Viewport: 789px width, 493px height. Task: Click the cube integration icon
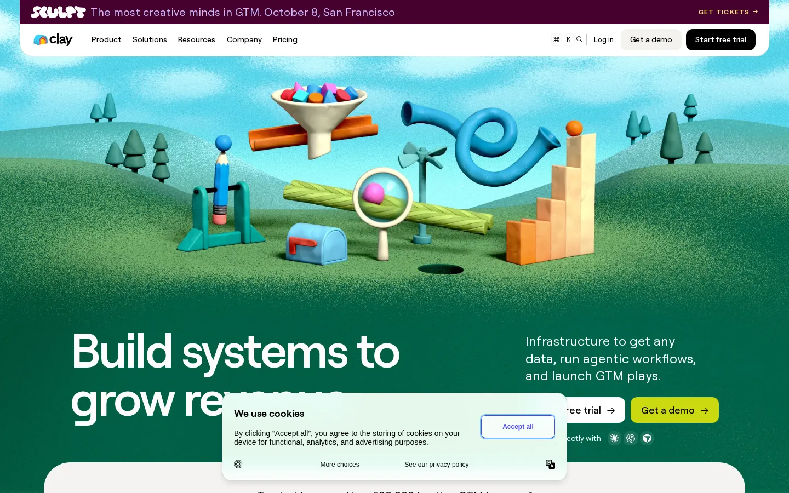(647, 438)
